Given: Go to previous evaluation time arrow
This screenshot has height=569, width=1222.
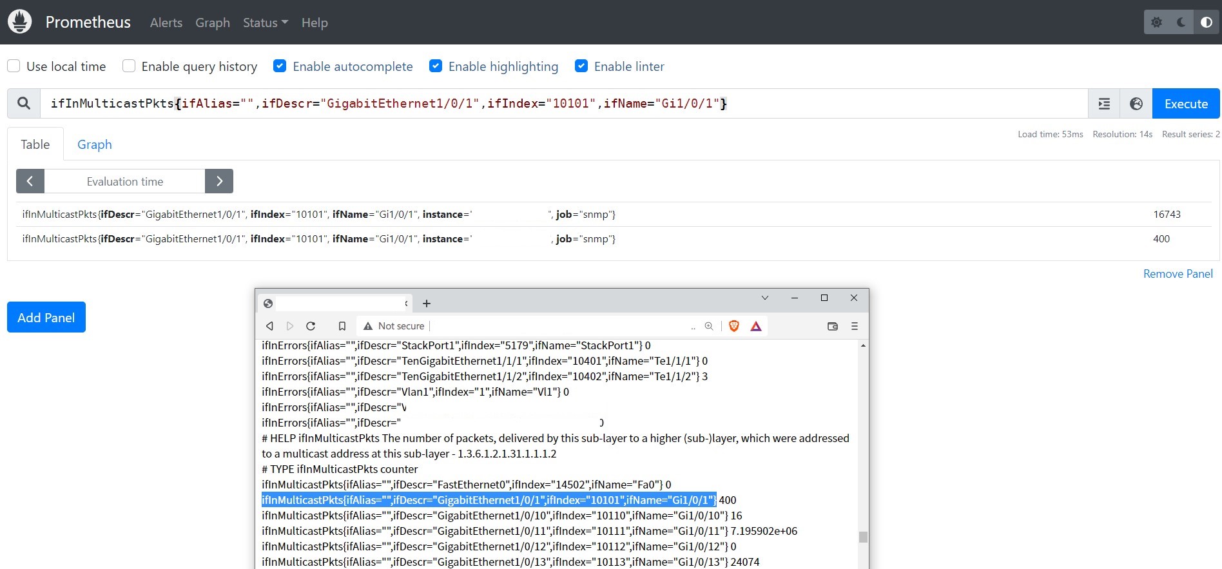Looking at the screenshot, I should pos(30,181).
